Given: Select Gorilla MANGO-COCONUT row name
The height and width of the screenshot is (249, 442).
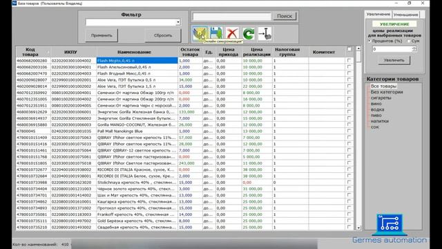Looking at the screenshot, I should 137,124.
